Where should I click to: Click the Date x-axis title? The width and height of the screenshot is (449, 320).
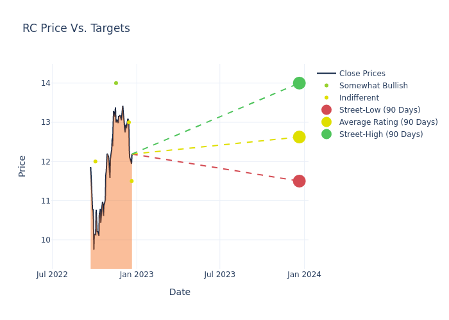(x=180, y=292)
